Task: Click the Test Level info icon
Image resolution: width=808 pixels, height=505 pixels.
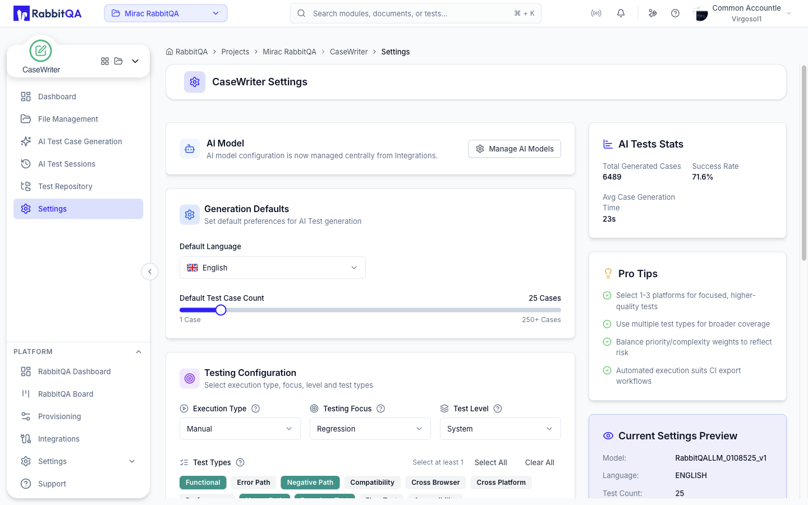Action: pyautogui.click(x=498, y=408)
